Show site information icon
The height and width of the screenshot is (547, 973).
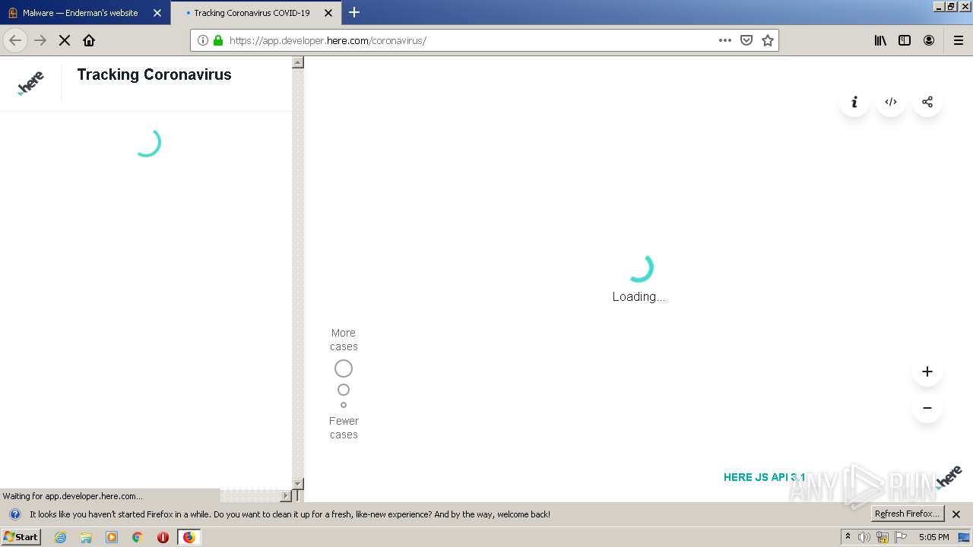click(203, 40)
